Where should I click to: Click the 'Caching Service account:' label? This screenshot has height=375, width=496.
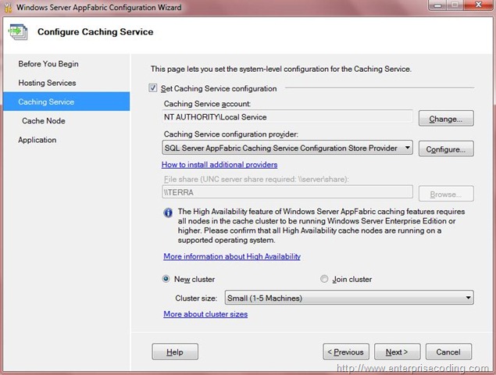207,104
